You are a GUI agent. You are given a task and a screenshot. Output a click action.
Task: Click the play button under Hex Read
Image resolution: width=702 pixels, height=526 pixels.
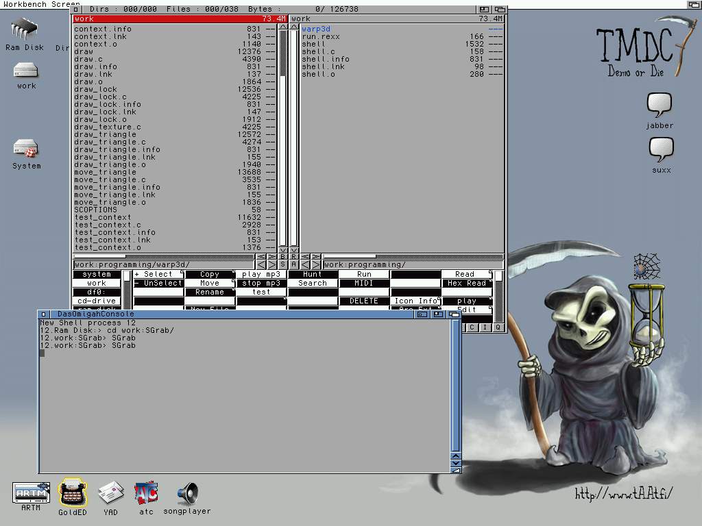467,301
